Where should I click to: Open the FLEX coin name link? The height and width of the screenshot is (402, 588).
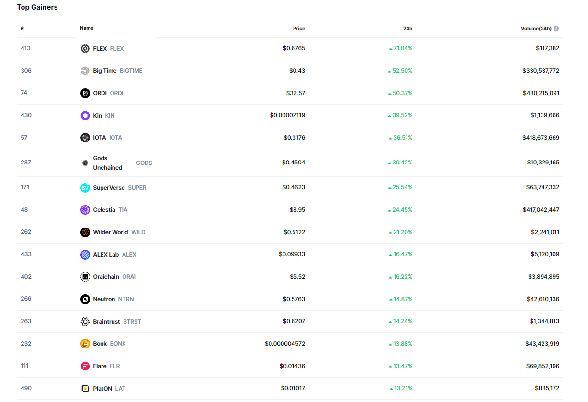pyautogui.click(x=100, y=49)
